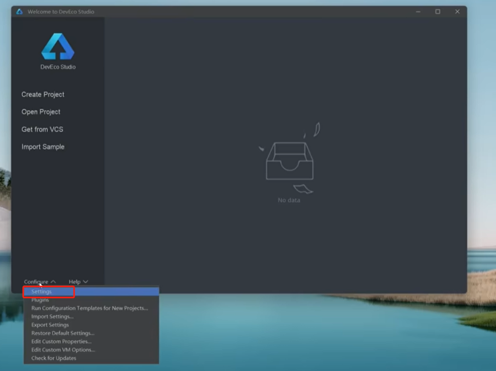Expand the Help dropdown
496x371 pixels.
click(x=79, y=281)
